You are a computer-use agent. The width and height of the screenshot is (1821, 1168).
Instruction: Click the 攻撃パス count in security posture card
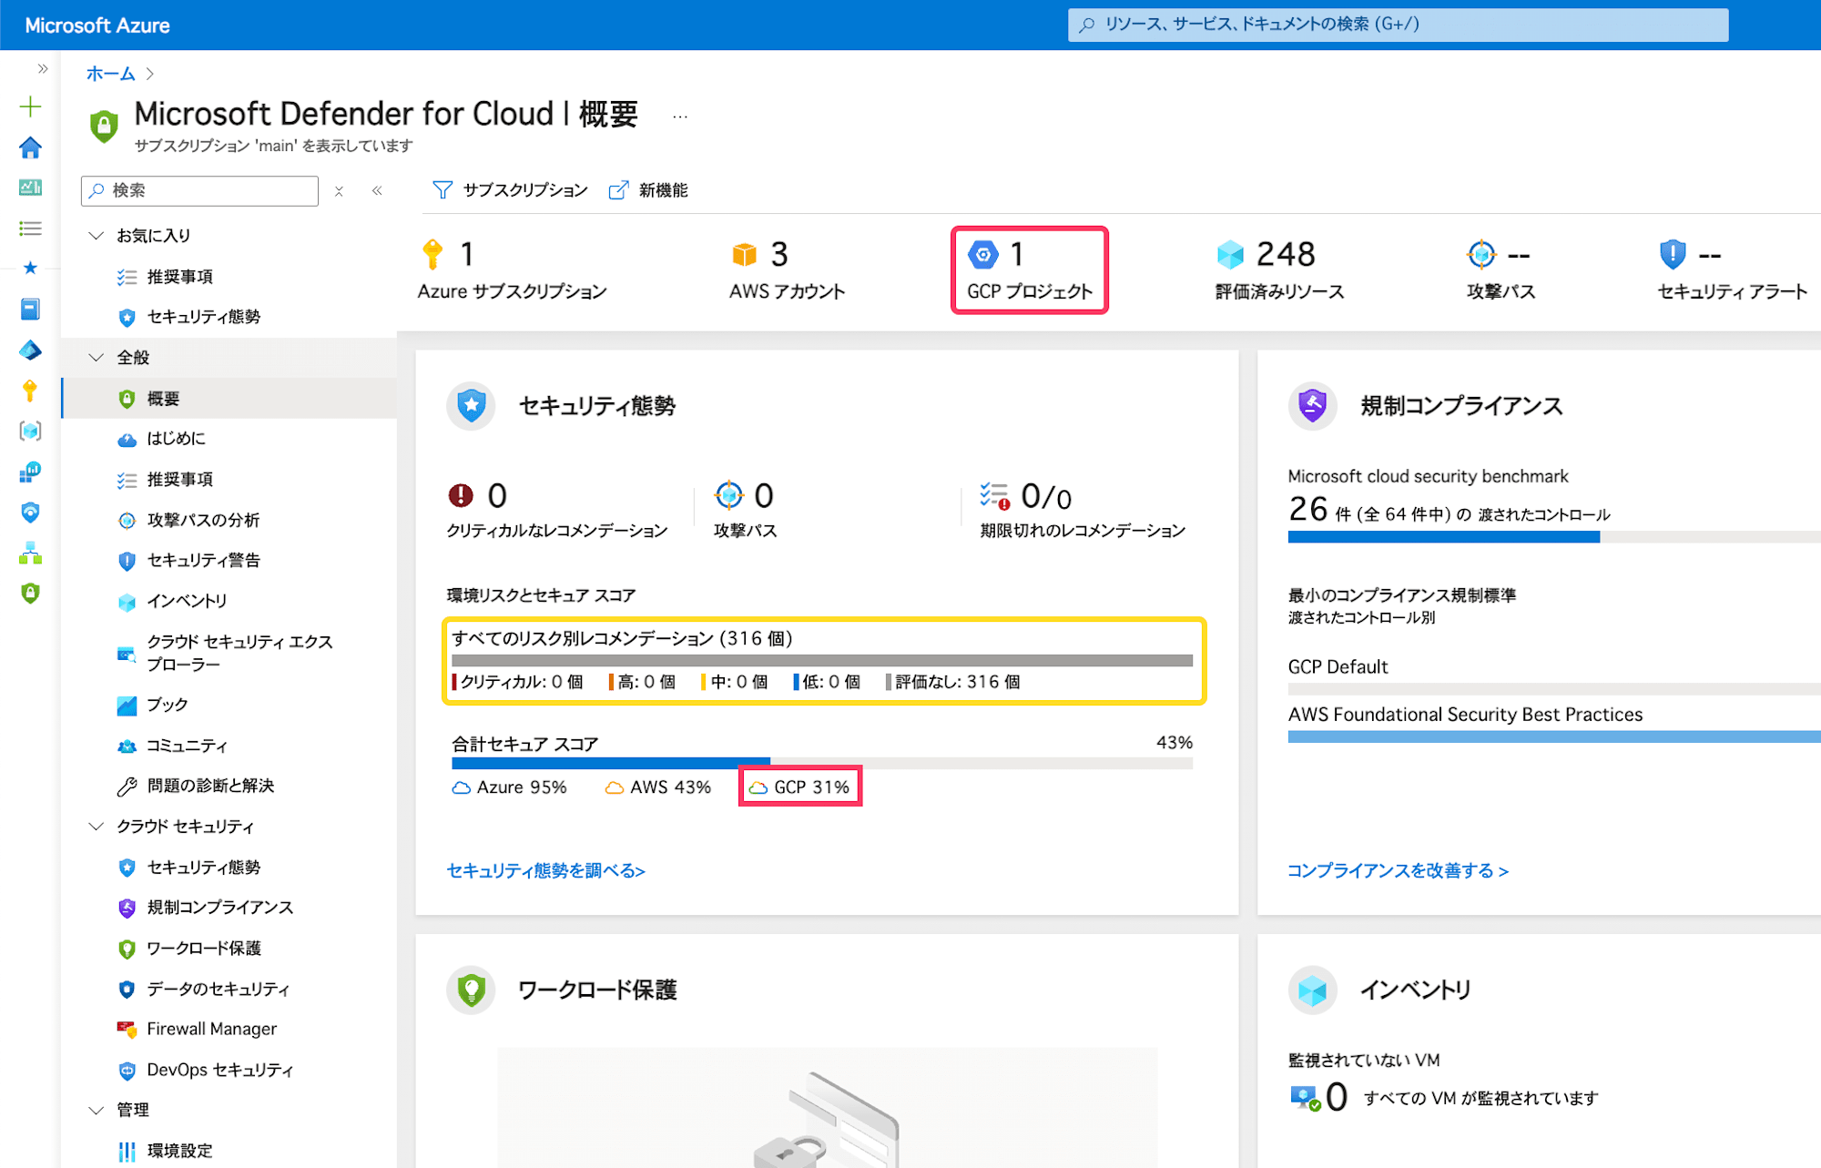(745, 510)
